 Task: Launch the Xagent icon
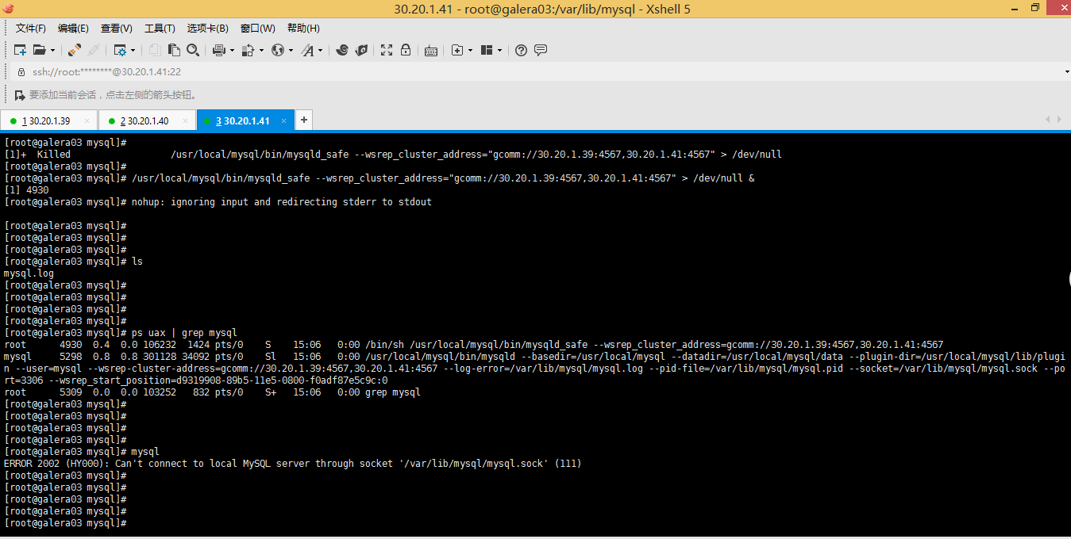coord(361,50)
